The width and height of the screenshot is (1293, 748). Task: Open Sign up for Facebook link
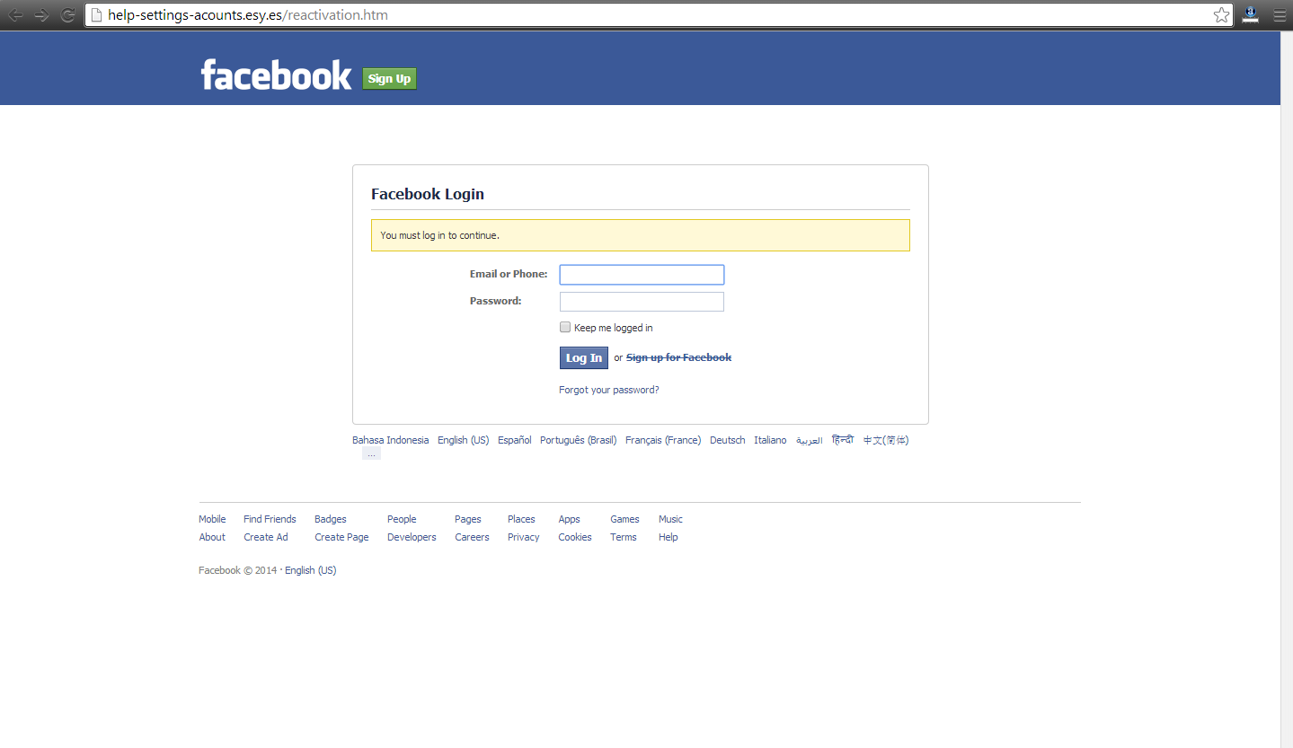(x=678, y=357)
